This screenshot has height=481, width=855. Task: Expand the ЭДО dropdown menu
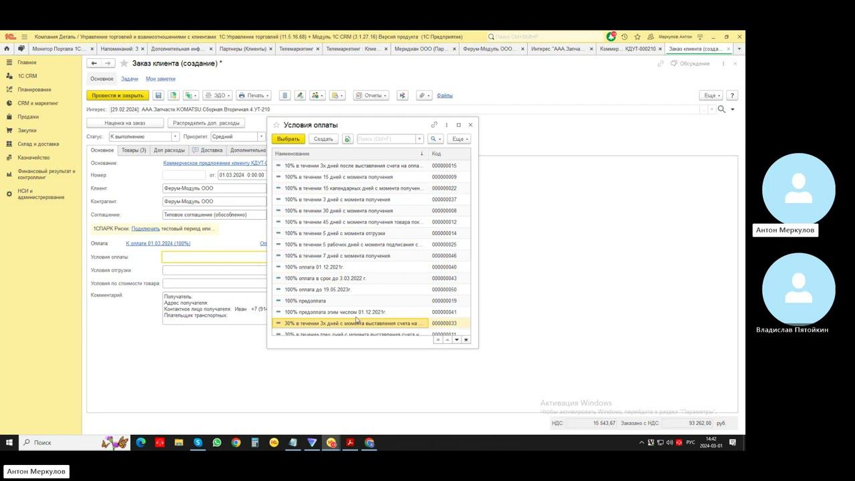coord(217,96)
